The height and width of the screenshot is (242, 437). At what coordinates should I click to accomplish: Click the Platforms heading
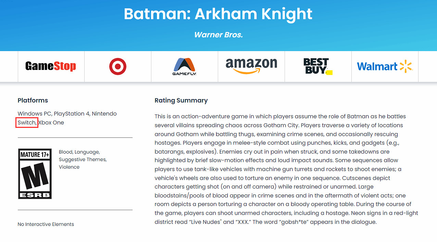[33, 100]
